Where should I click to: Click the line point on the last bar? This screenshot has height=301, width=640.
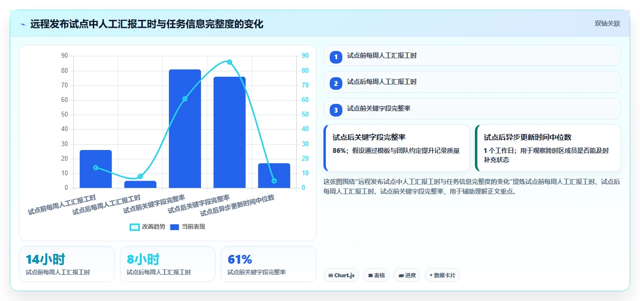click(x=274, y=181)
